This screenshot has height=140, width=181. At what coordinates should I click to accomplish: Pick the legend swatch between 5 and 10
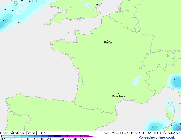coord(31,136)
